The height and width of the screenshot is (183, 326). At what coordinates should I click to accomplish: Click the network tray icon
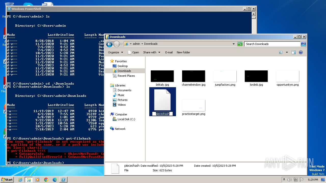coord(296,180)
